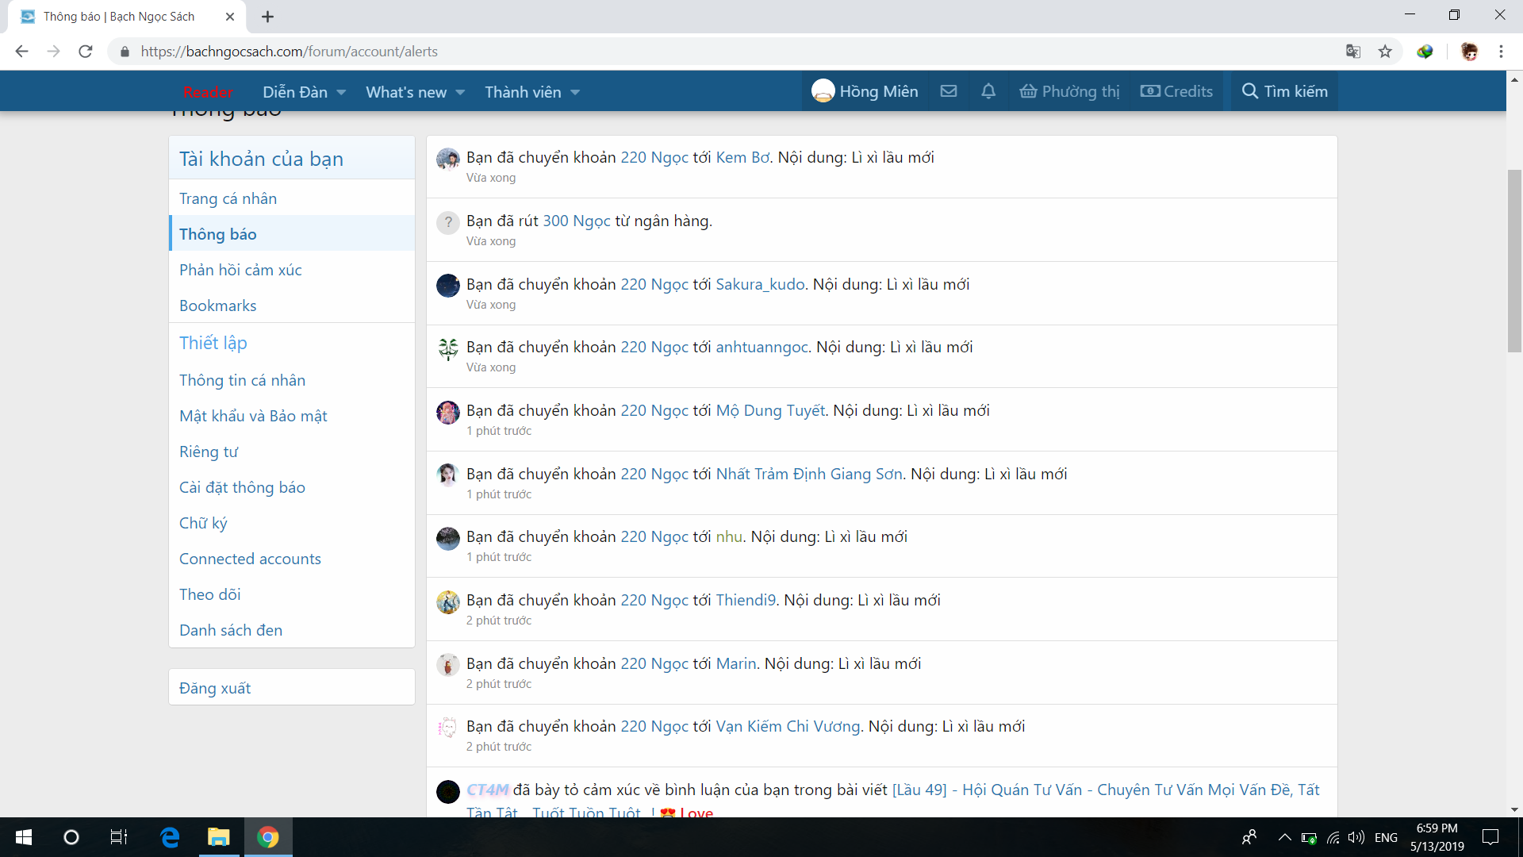Open Phản hồi cảm xúc menu item
Viewport: 1523px width, 857px height.
click(240, 270)
